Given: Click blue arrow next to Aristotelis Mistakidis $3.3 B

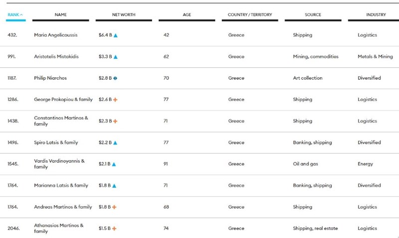Looking at the screenshot, I should coord(116,57).
